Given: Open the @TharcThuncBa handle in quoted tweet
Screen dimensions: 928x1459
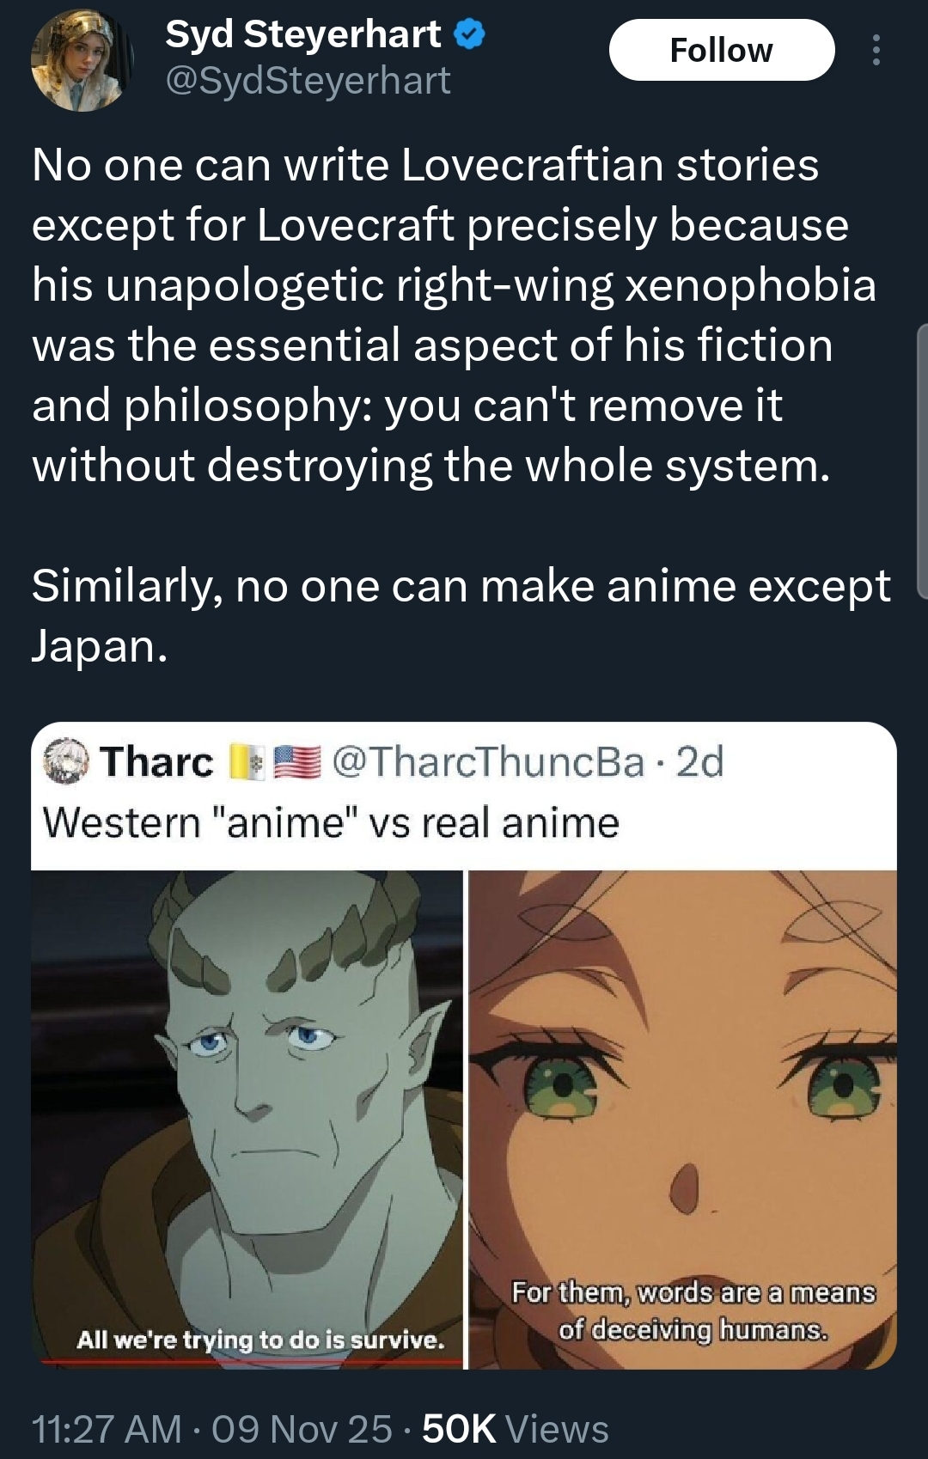Looking at the screenshot, I should coord(488,761).
